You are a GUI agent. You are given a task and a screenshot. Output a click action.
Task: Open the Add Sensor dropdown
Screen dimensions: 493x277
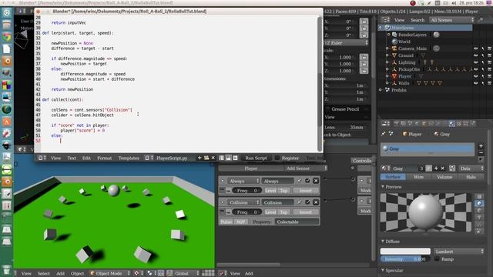coord(306,169)
